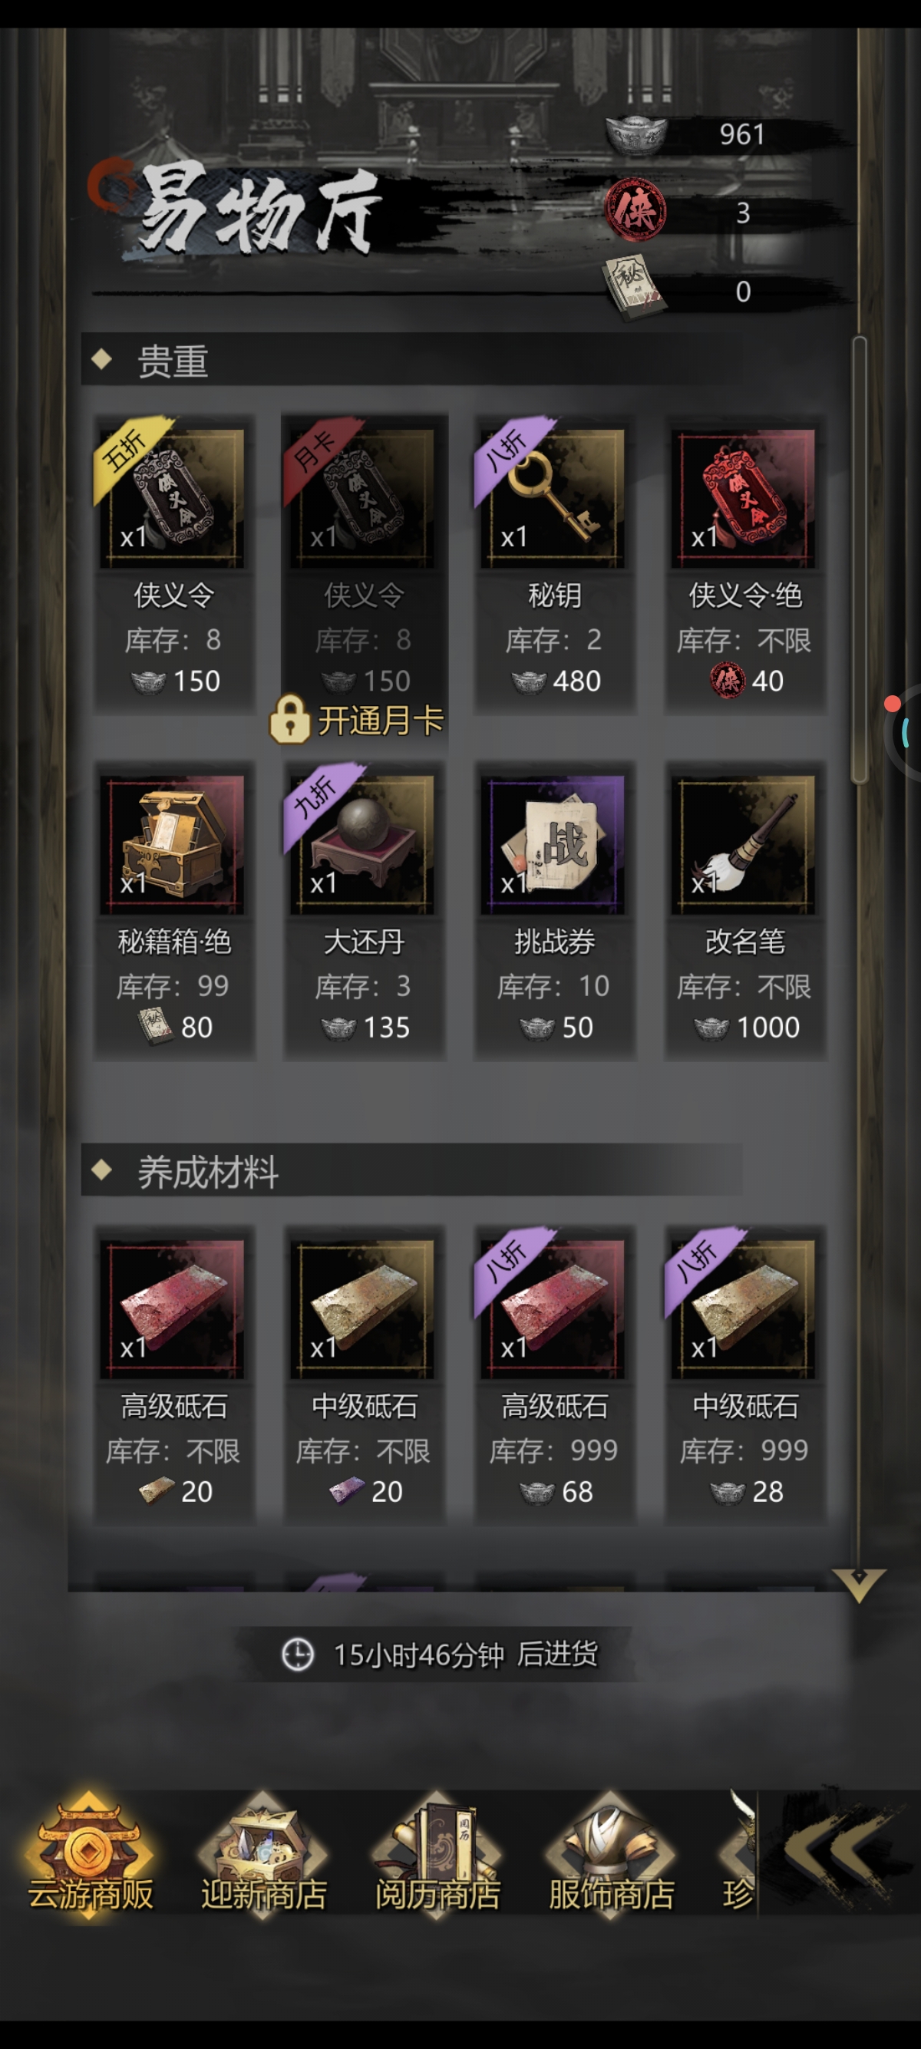Select the 改名笔 rename brush item

[x=745, y=910]
